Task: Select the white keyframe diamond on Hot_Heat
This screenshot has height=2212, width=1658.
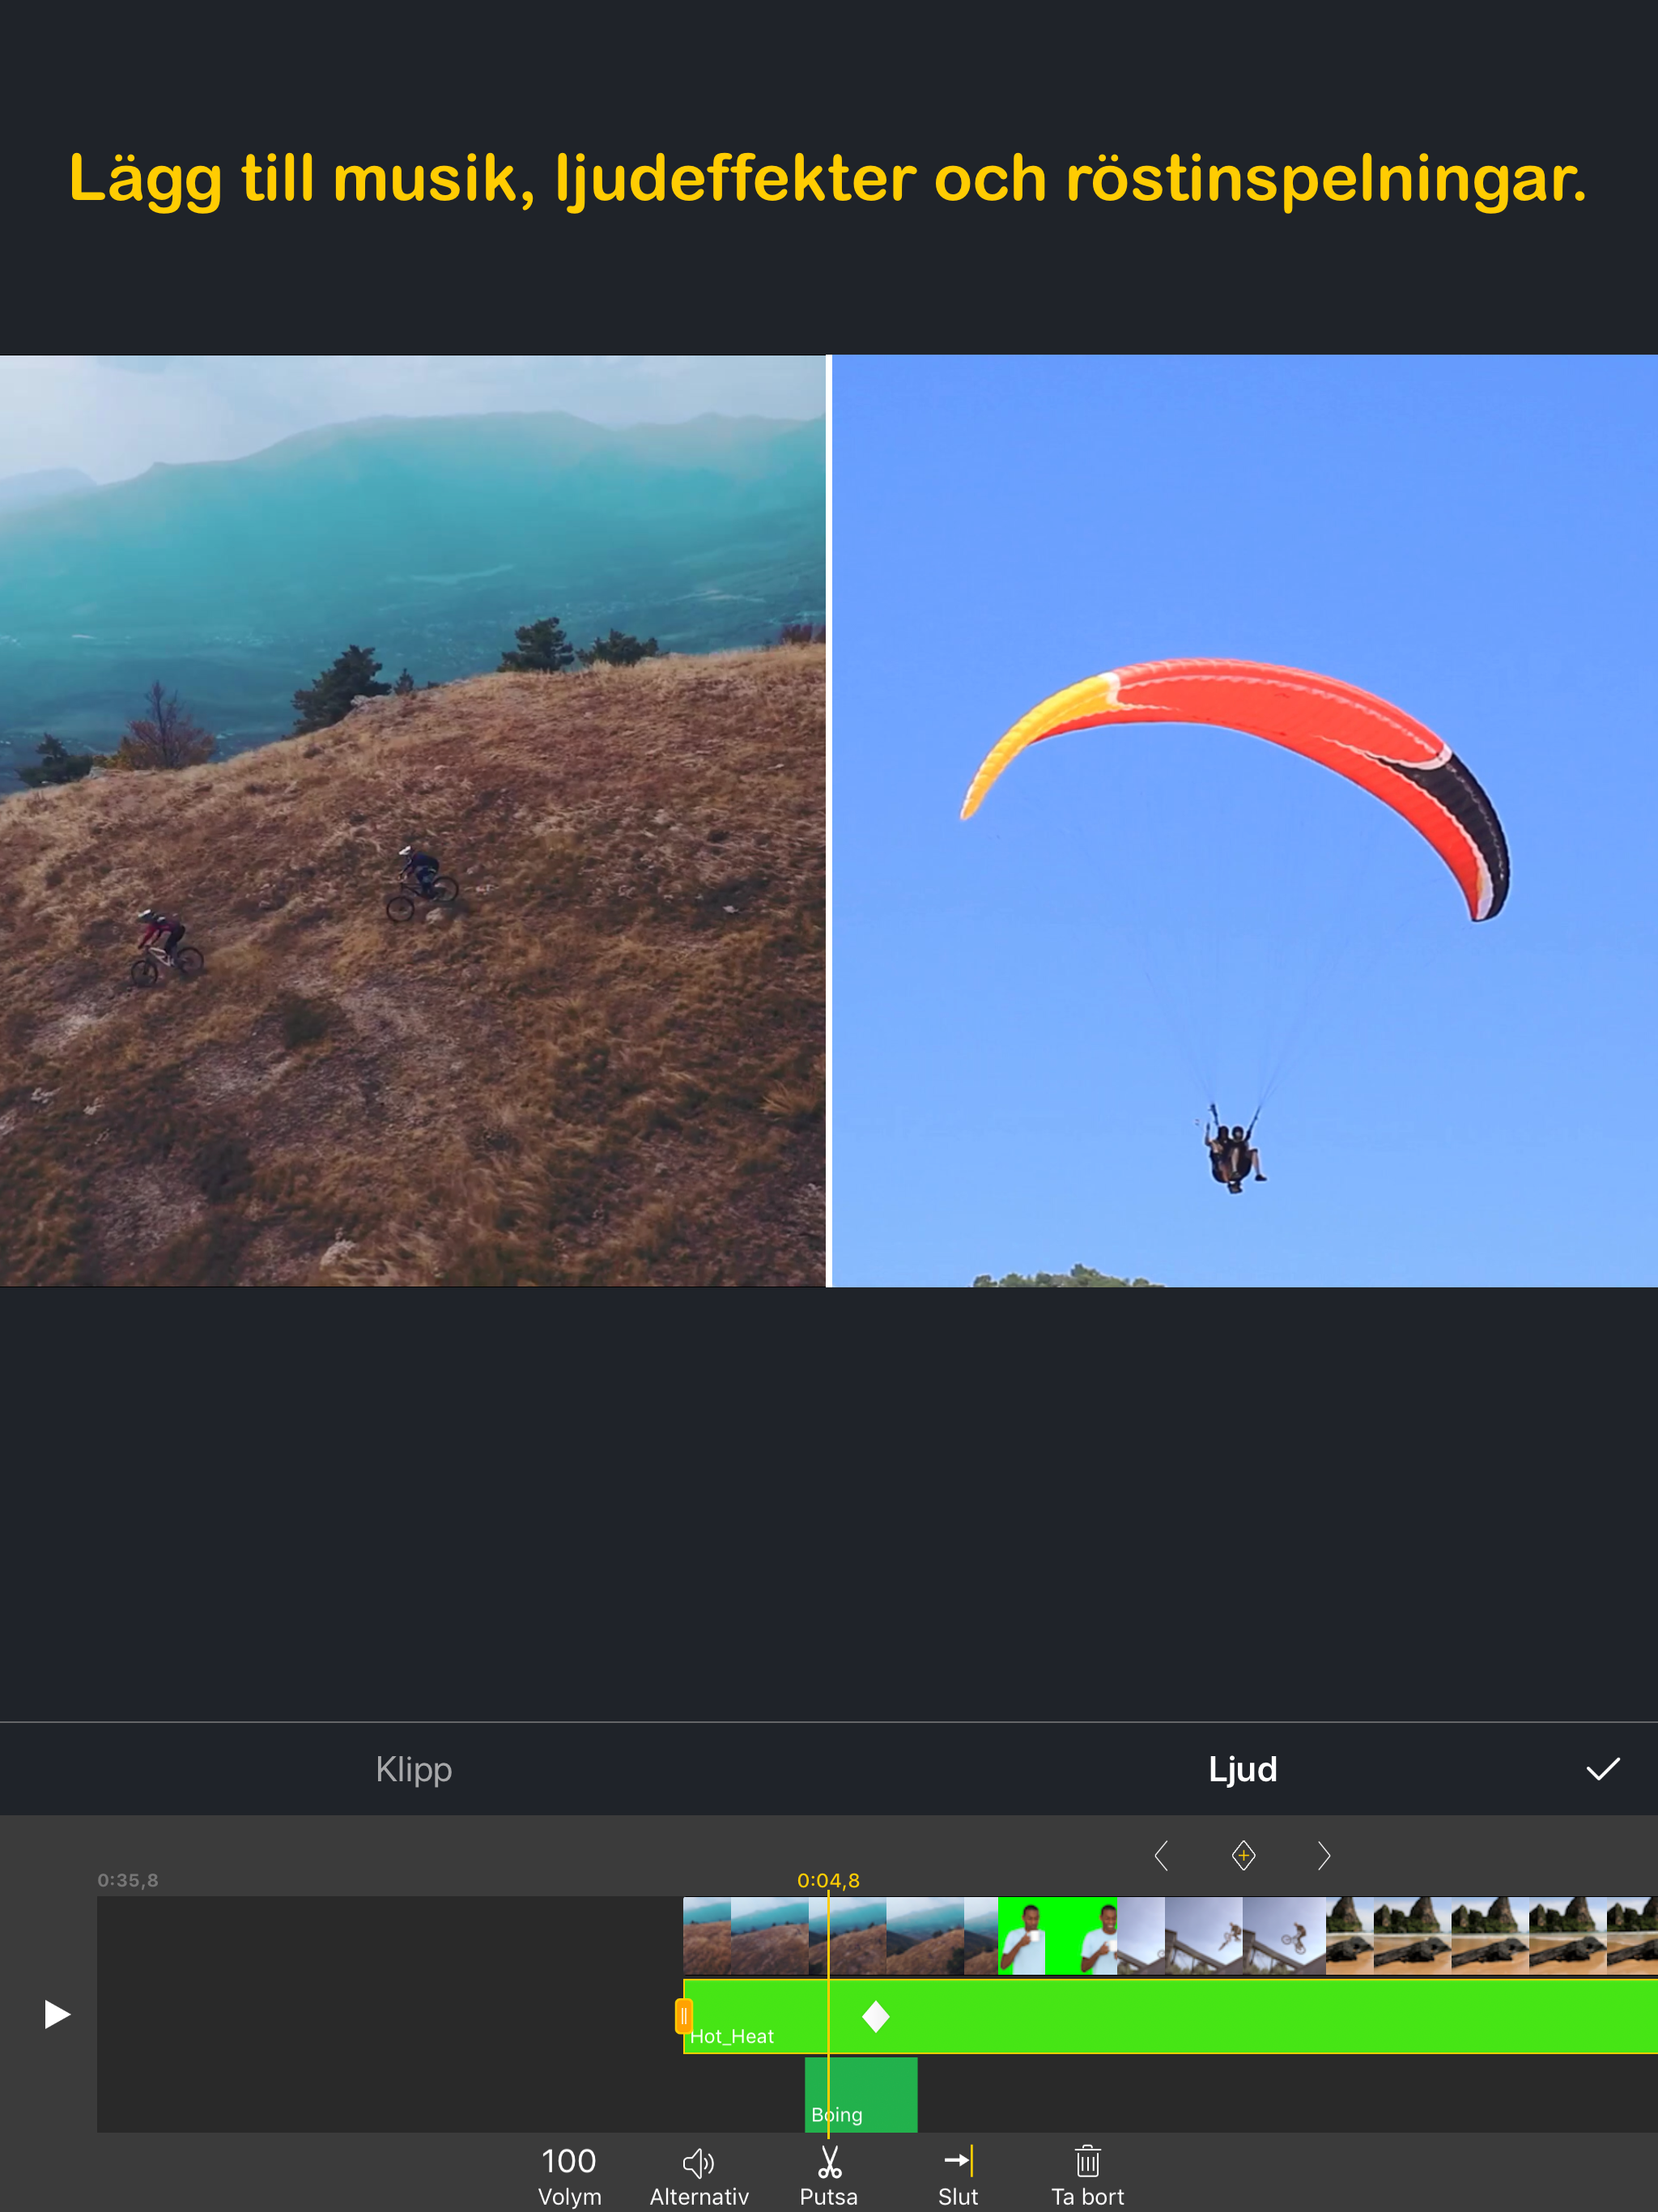Action: (876, 2017)
